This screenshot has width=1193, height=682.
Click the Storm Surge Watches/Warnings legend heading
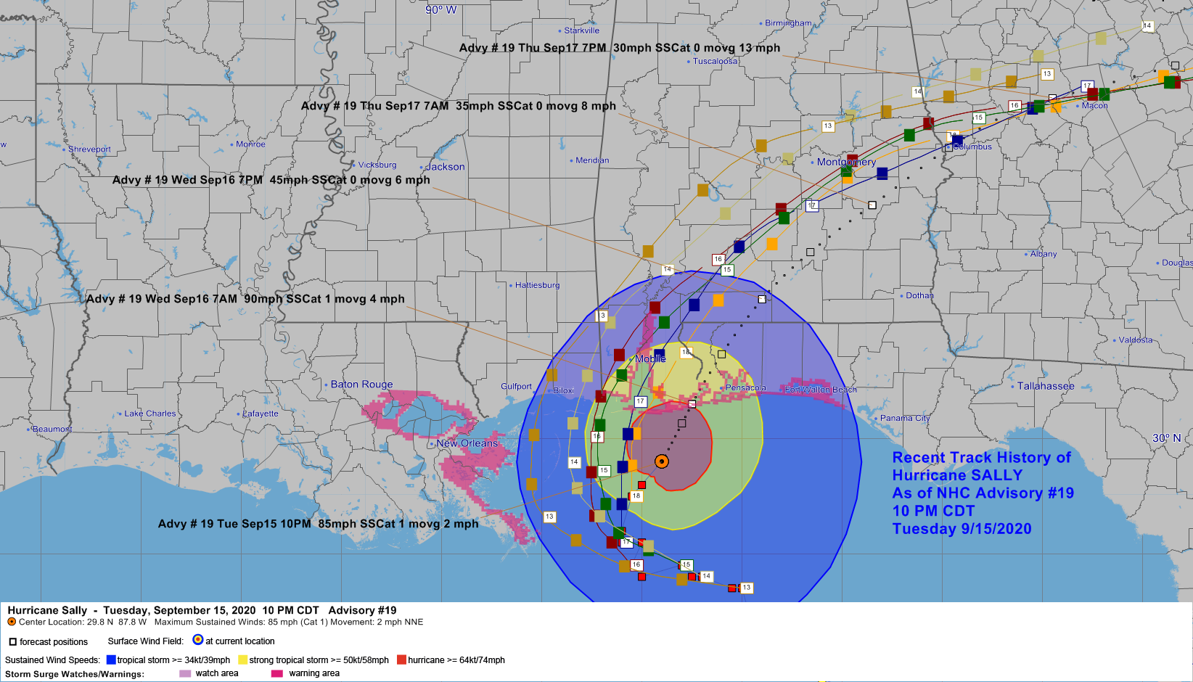(x=75, y=674)
